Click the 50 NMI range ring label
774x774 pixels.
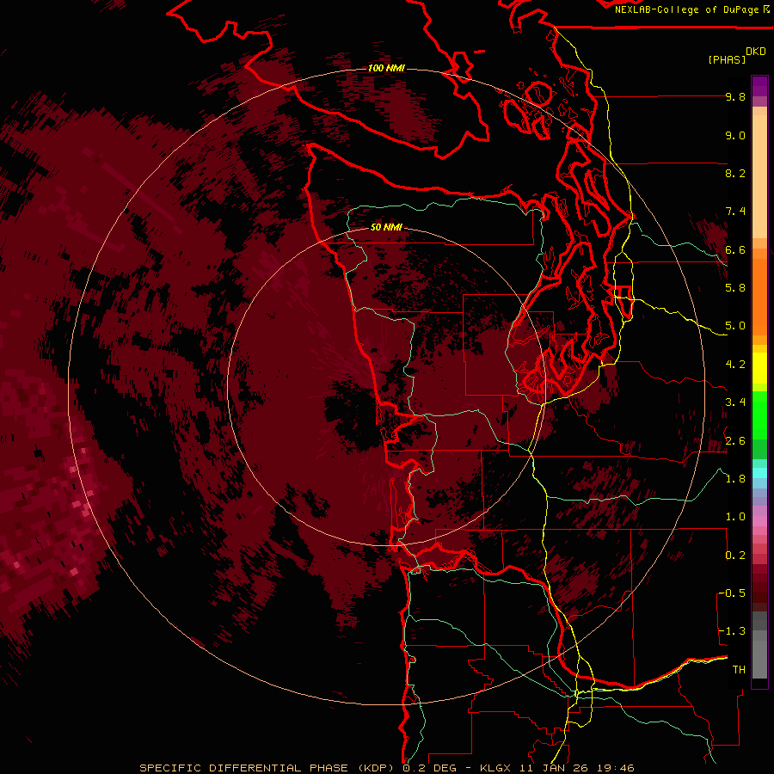386,227
